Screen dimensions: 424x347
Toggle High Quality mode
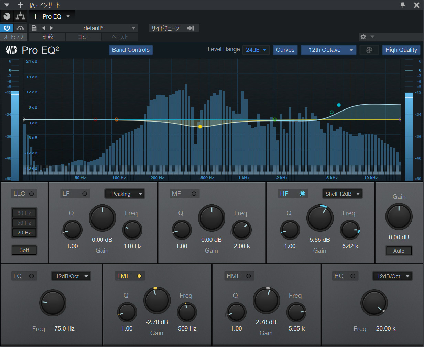click(401, 50)
